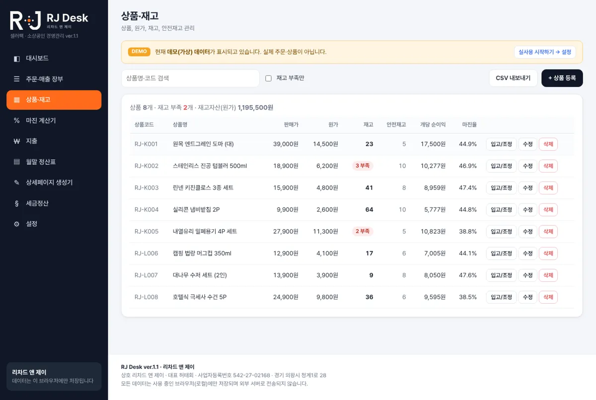Screen dimensions: 596x400
Task: Go to 지출 via the won icon
Action: click(x=17, y=141)
